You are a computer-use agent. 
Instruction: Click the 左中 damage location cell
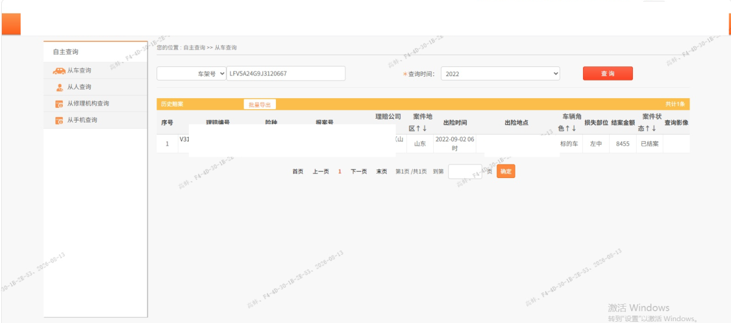pos(596,144)
